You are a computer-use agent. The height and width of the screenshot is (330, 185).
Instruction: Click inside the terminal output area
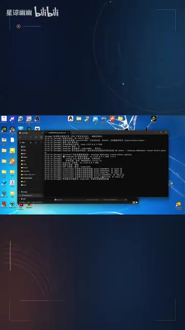[106, 166]
